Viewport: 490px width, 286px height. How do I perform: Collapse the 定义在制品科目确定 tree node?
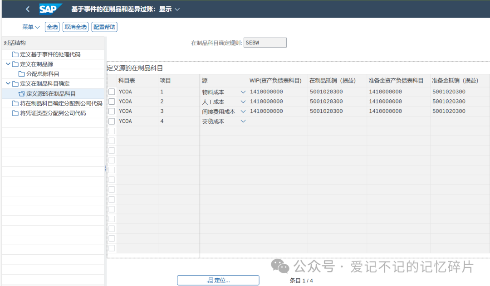click(8, 84)
